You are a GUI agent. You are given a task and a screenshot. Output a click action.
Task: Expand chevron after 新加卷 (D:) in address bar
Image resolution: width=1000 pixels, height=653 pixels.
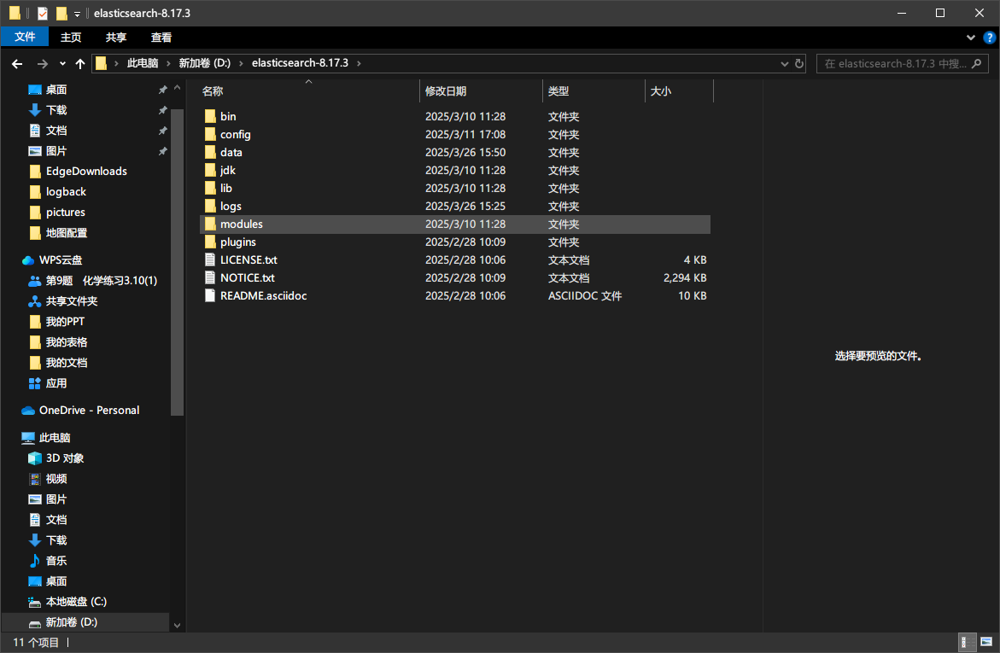241,63
